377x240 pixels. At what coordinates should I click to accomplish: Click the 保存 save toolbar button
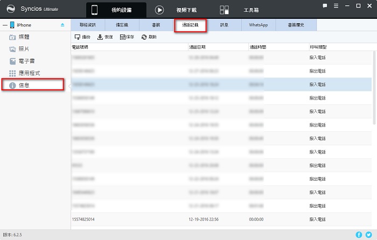point(127,37)
